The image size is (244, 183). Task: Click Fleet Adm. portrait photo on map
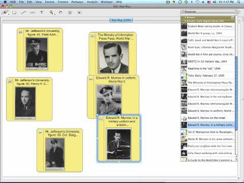coord(37,54)
